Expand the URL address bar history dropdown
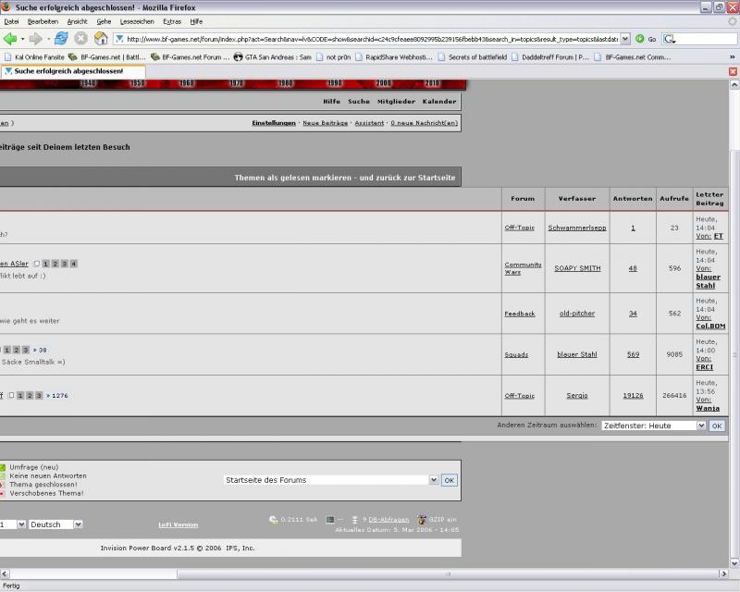Viewport: 740px width, 592px height. pos(625,39)
